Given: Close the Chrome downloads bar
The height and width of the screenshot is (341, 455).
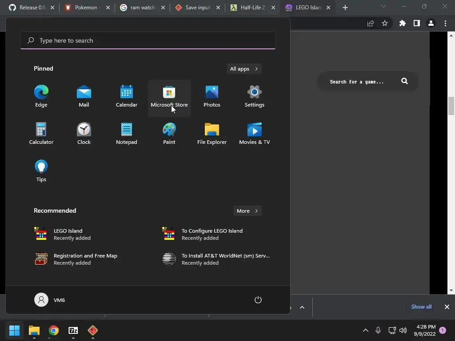Looking at the screenshot, I should [x=447, y=307].
